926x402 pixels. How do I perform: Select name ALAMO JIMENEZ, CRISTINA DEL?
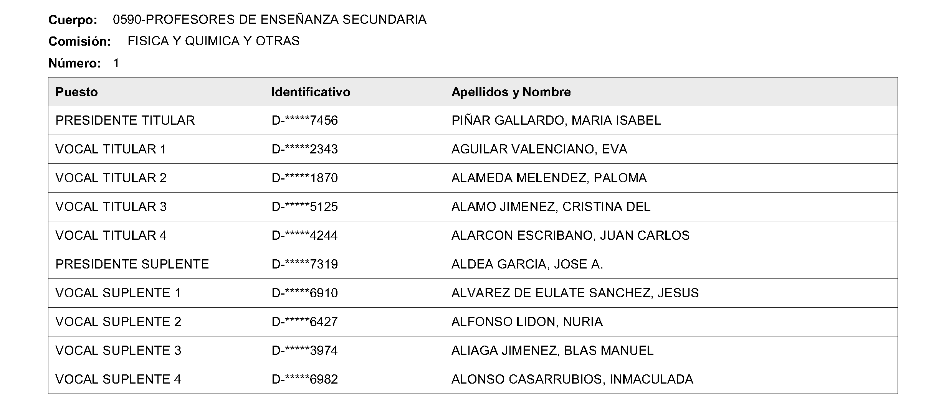(x=551, y=207)
